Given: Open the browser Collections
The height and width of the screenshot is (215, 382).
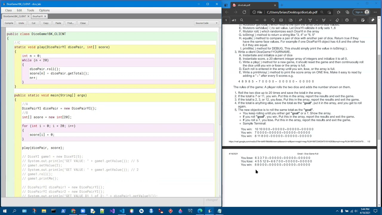Looking at the screenshot, I should click(x=347, y=12).
